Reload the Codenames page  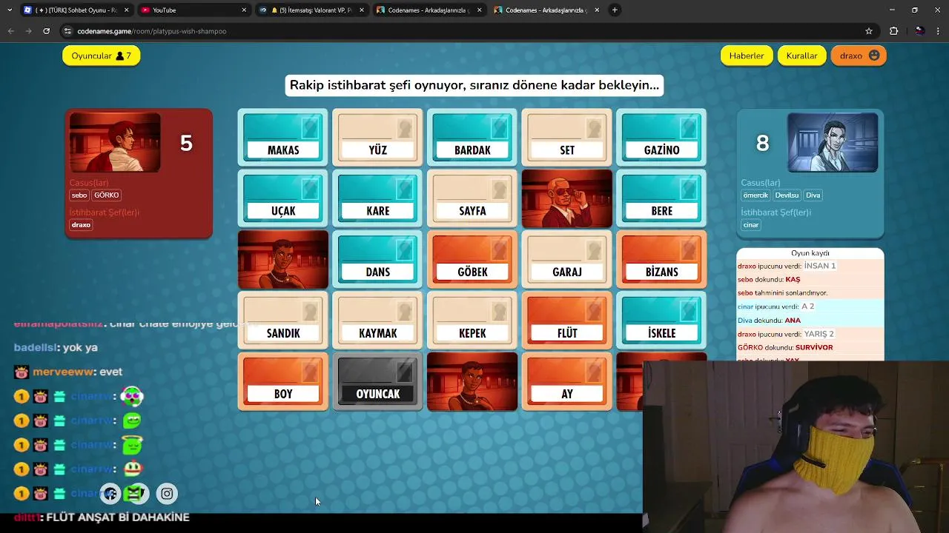pos(46,31)
